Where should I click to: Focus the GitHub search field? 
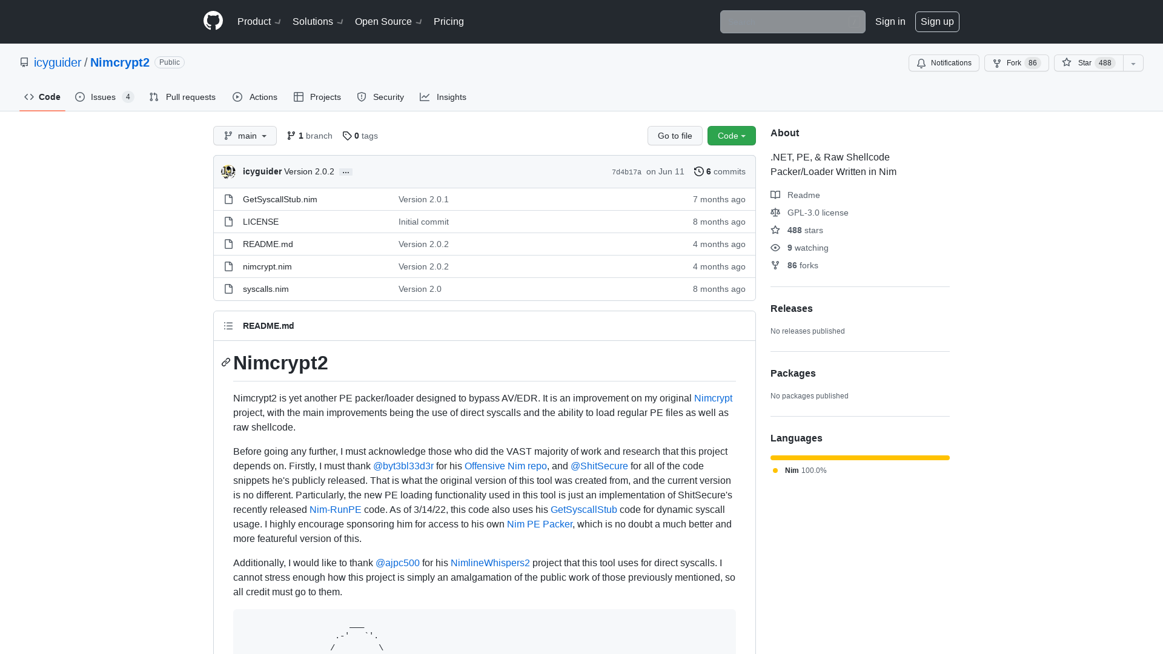(792, 22)
